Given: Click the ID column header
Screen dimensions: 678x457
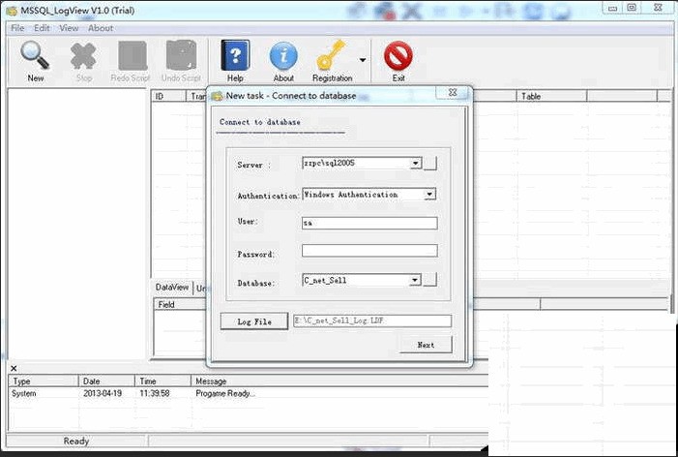Looking at the screenshot, I should pos(168,96).
